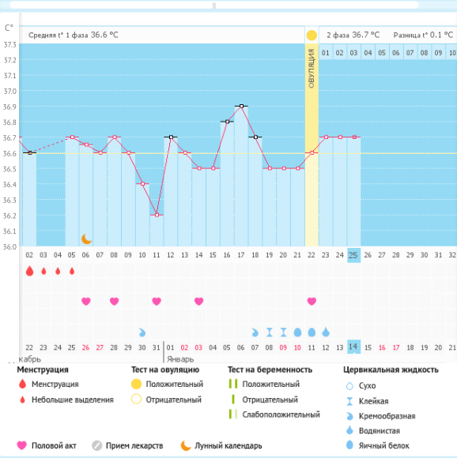Click the watery drop icon on January 12
Image resolution: width=457 pixels, height=458 pixels.
point(326,332)
